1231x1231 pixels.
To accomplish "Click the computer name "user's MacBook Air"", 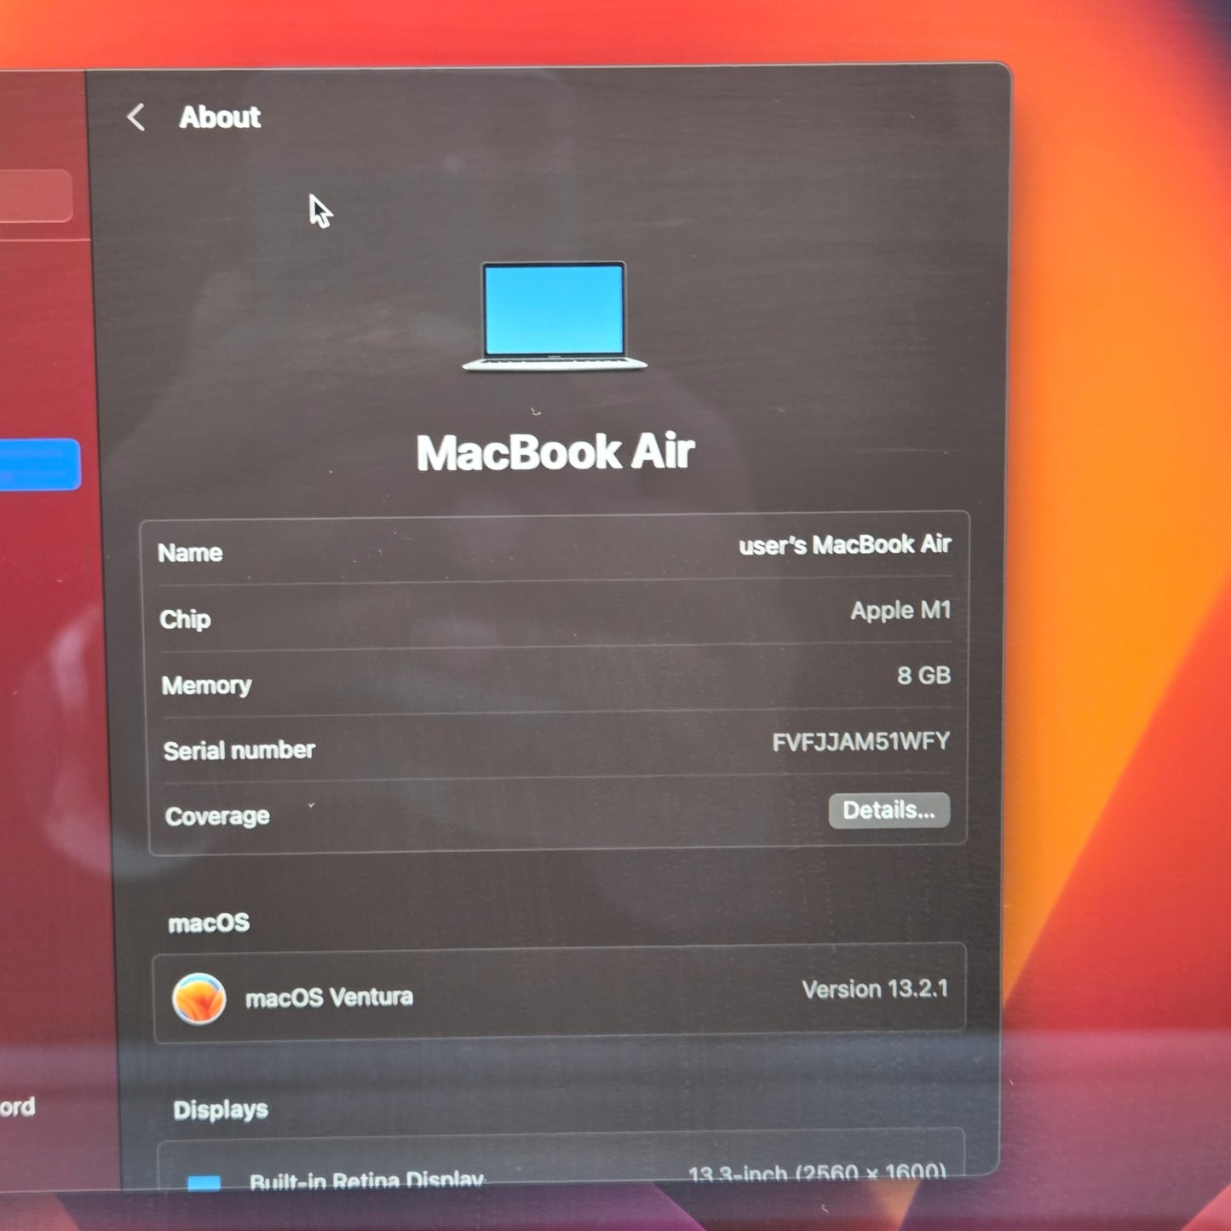I will [843, 545].
